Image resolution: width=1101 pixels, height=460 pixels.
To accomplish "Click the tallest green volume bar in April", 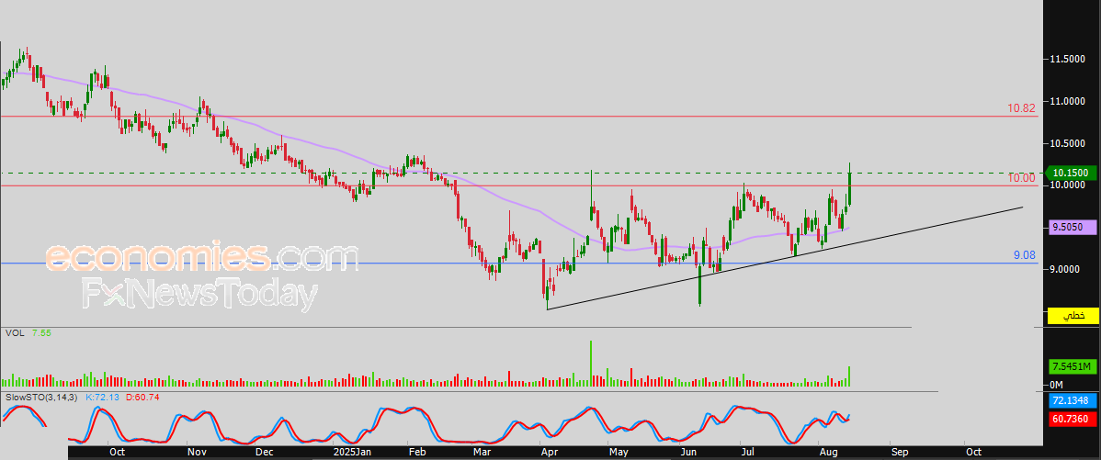I will point(591,364).
